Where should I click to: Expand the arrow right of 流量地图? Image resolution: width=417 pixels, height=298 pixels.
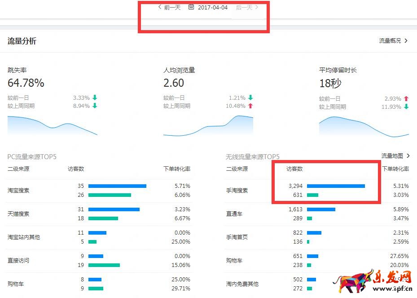(x=408, y=156)
